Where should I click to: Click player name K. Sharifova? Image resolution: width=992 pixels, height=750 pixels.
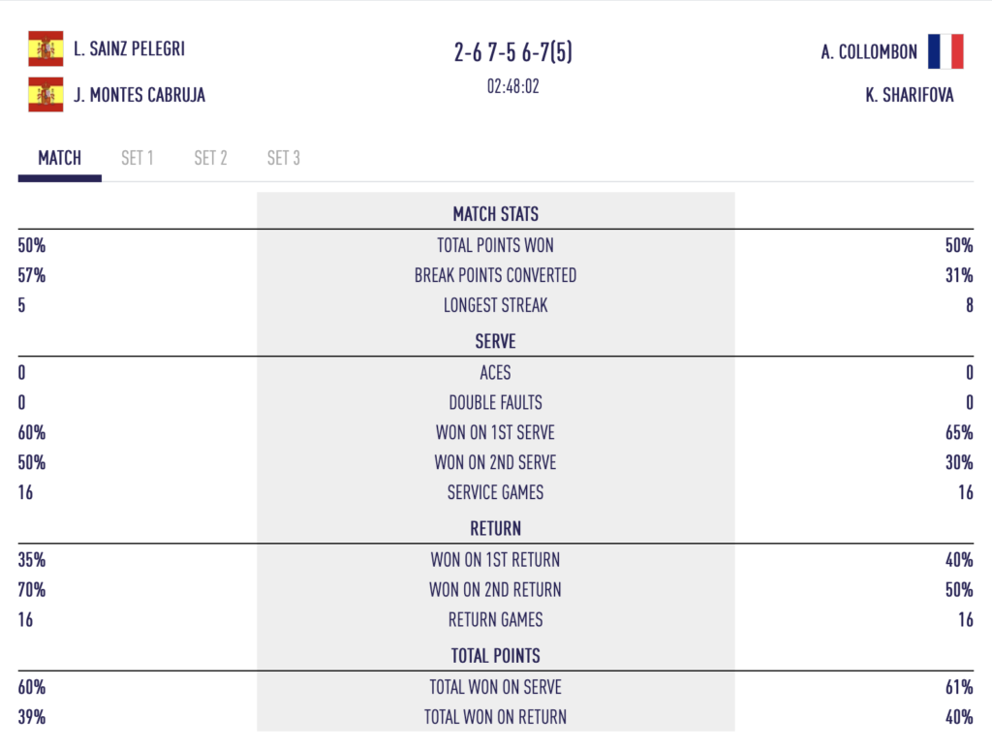909,95
